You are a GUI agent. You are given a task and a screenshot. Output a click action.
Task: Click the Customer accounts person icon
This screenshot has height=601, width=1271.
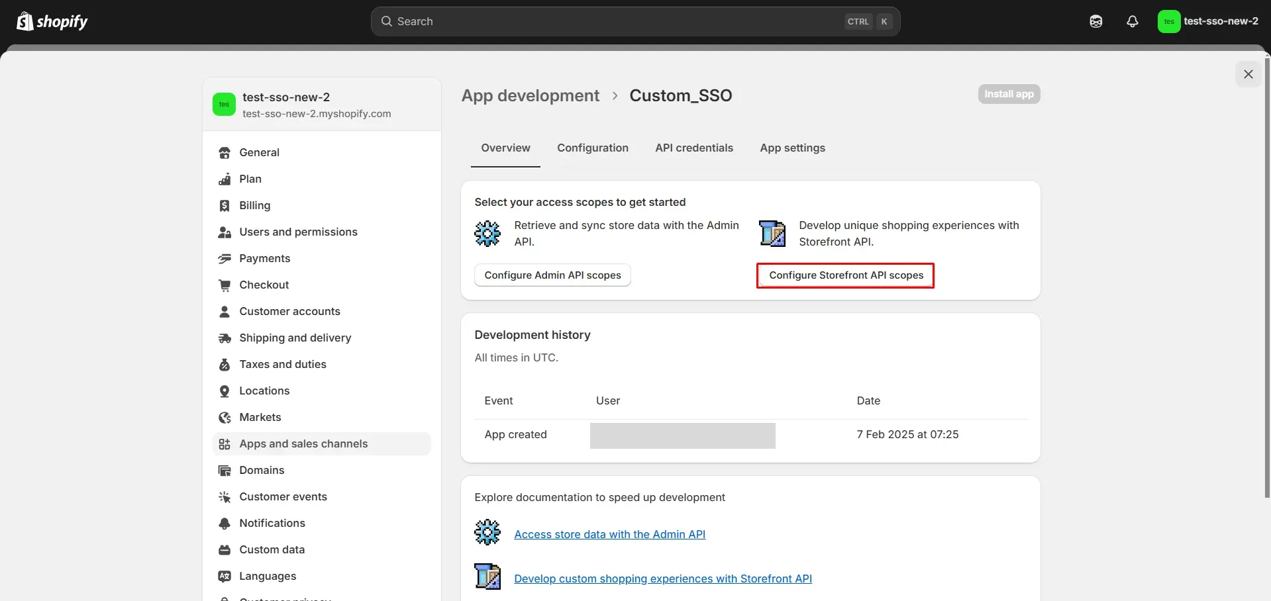(225, 312)
